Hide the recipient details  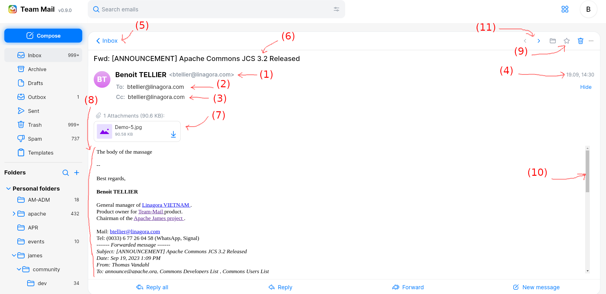[x=586, y=87]
